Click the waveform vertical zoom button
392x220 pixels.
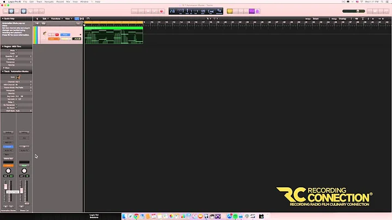pyautogui.click(x=357, y=19)
